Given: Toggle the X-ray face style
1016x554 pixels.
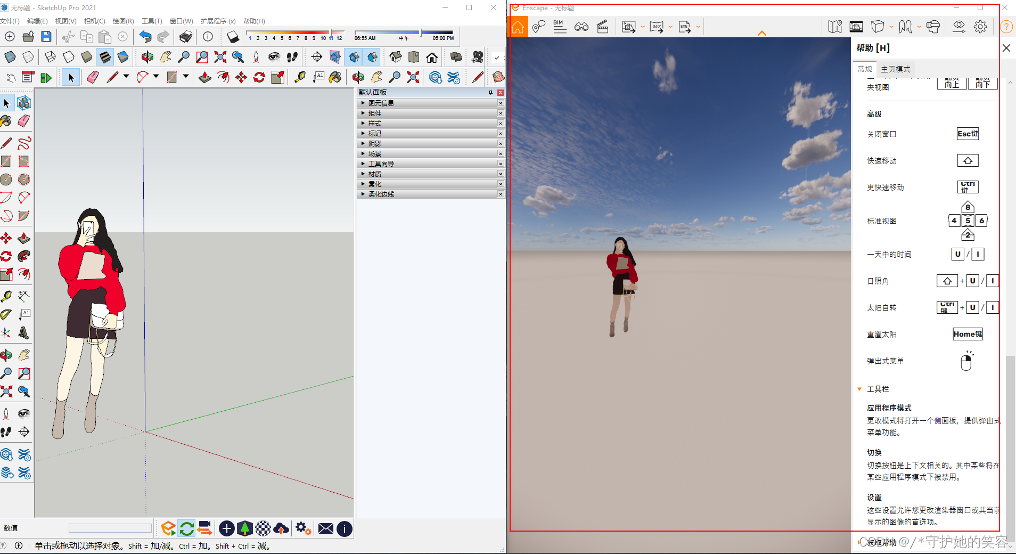Looking at the screenshot, I should 10,56.
